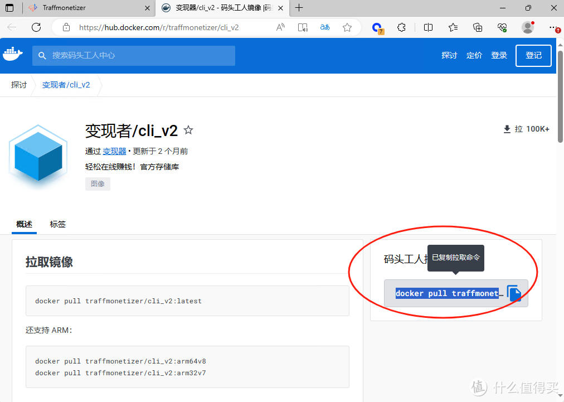Go to 探讨 in the breadcrumb
The width and height of the screenshot is (564, 402).
[x=19, y=85]
